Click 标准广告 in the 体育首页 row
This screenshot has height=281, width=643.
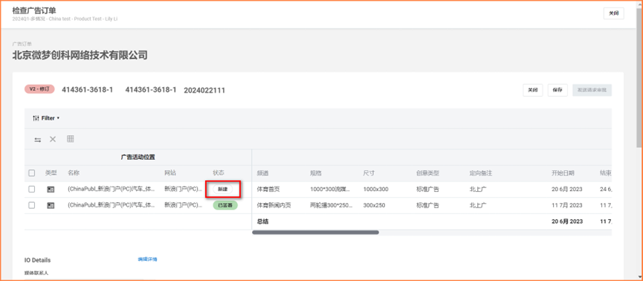coord(427,190)
